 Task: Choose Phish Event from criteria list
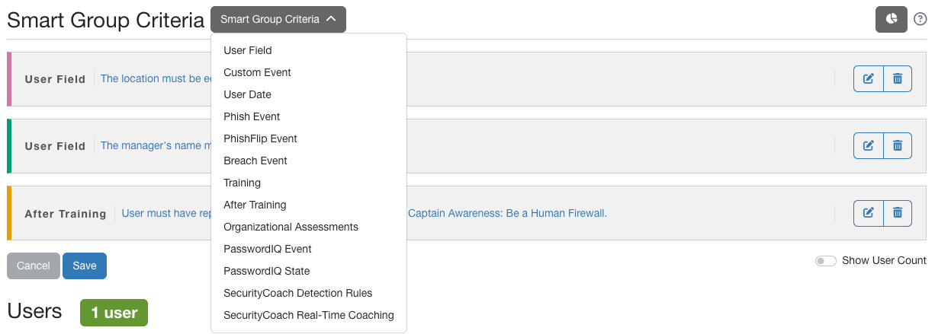click(x=252, y=116)
